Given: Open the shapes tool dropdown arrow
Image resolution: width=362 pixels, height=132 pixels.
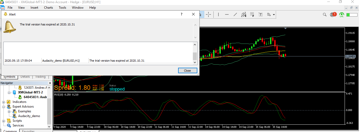Looking at the screenshot, I should pyautogui.click(x=274, y=15).
